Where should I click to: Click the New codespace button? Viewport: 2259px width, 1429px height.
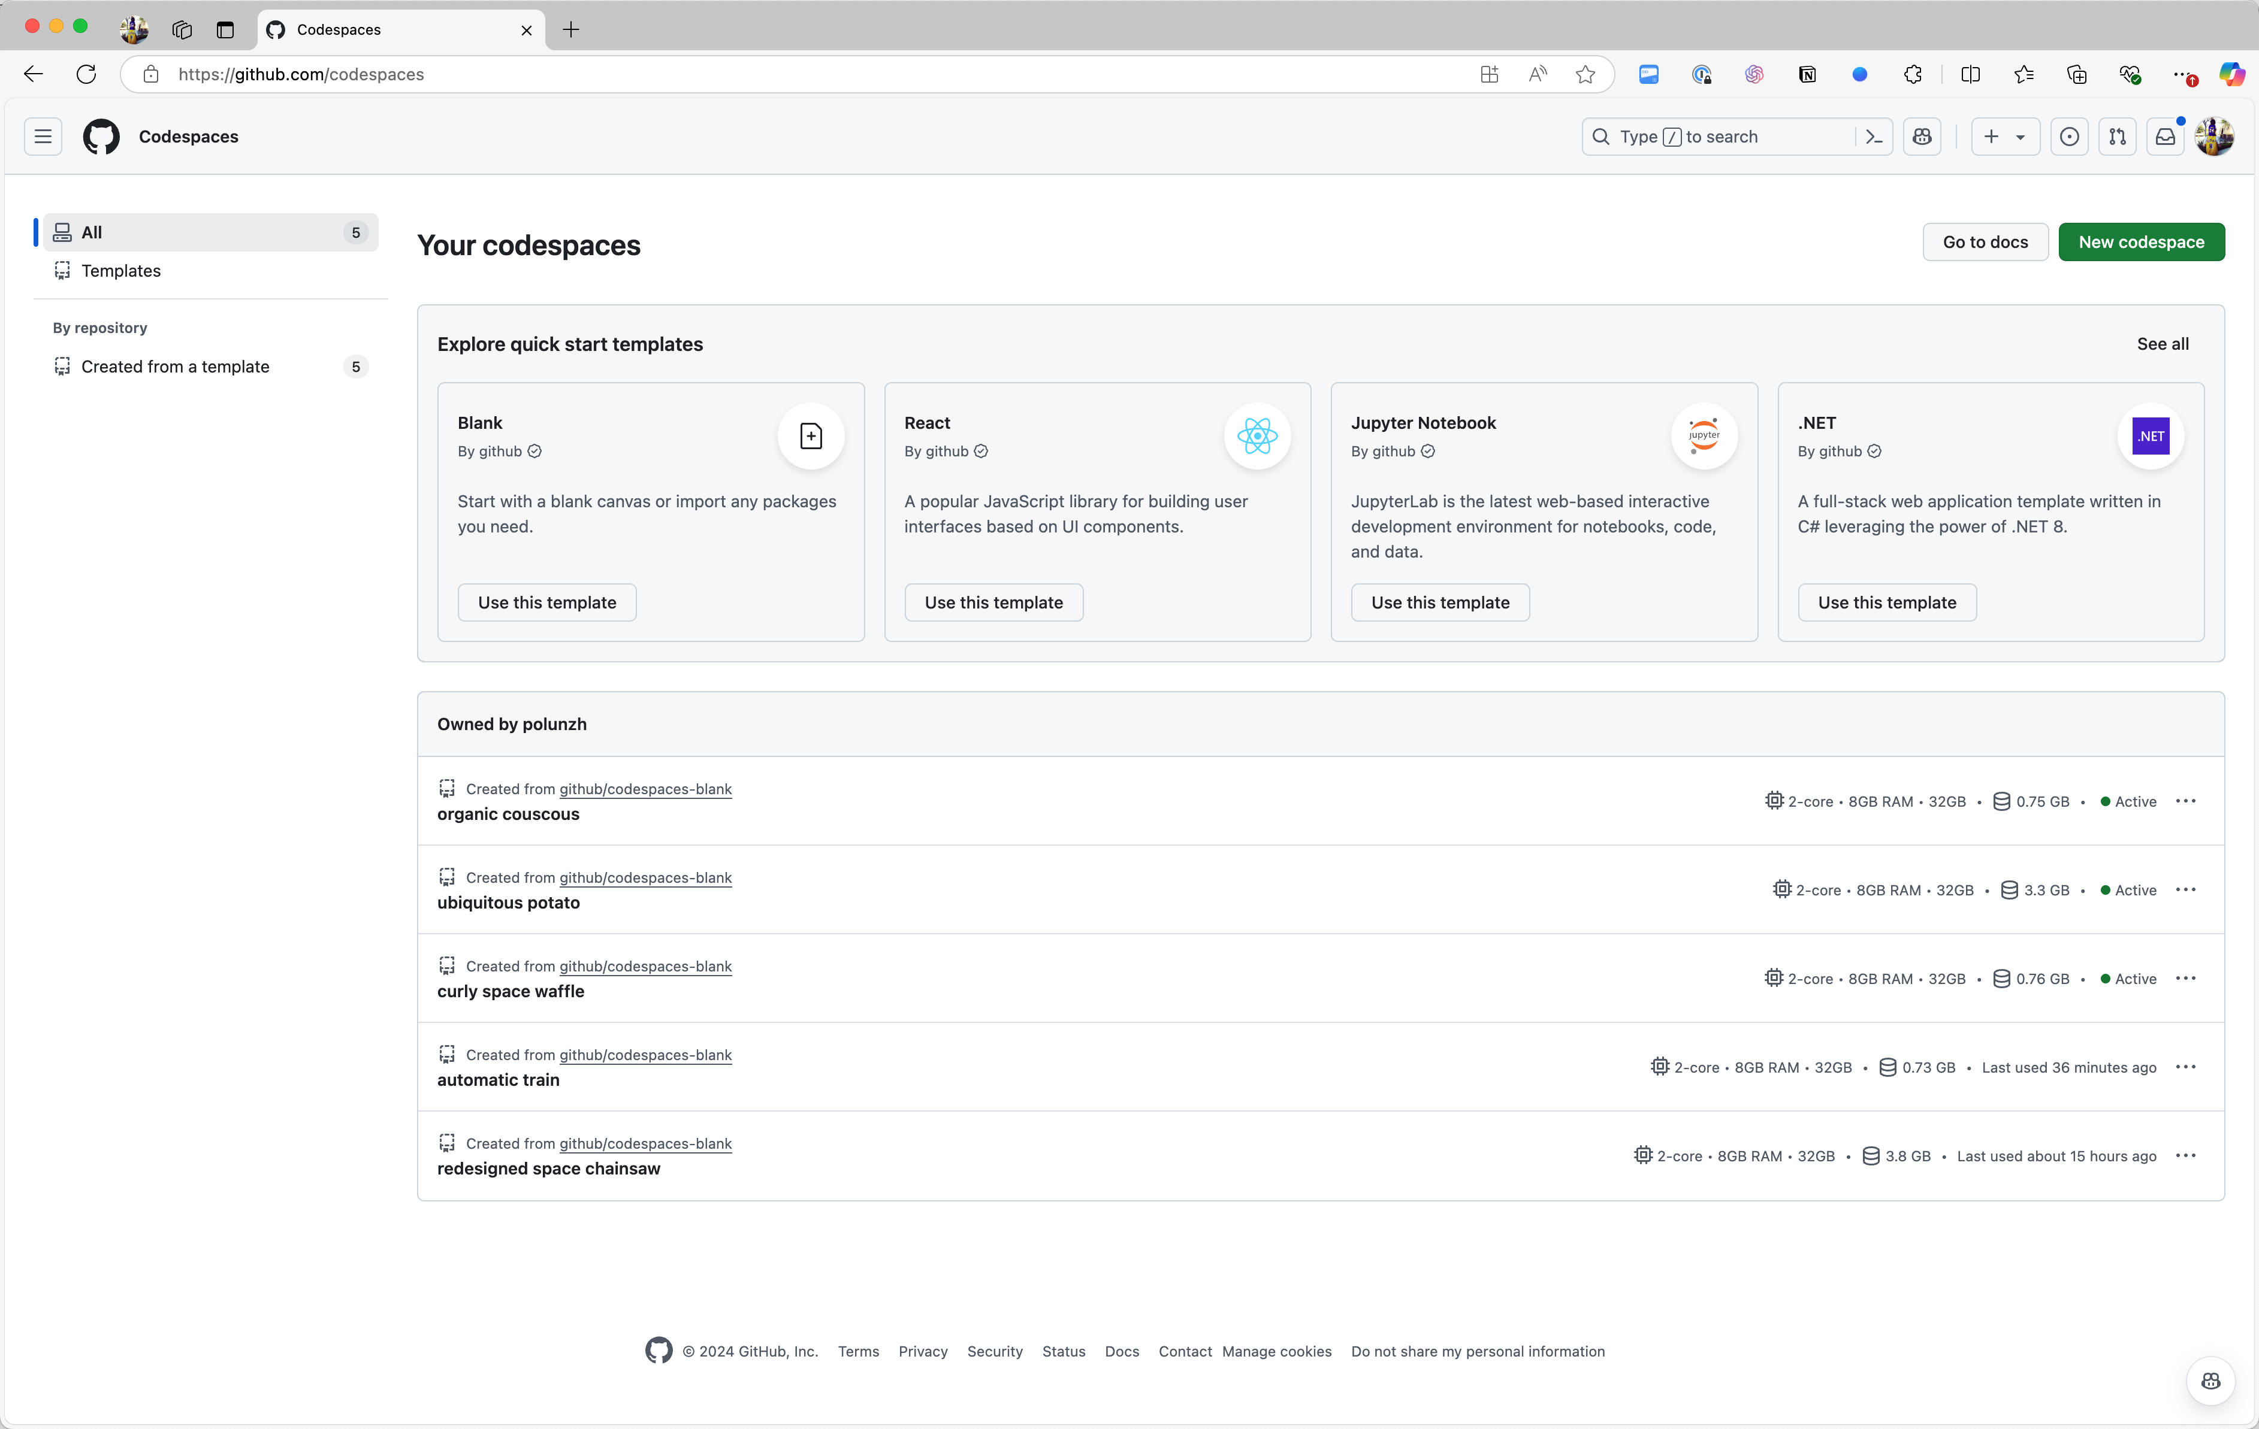2141,242
